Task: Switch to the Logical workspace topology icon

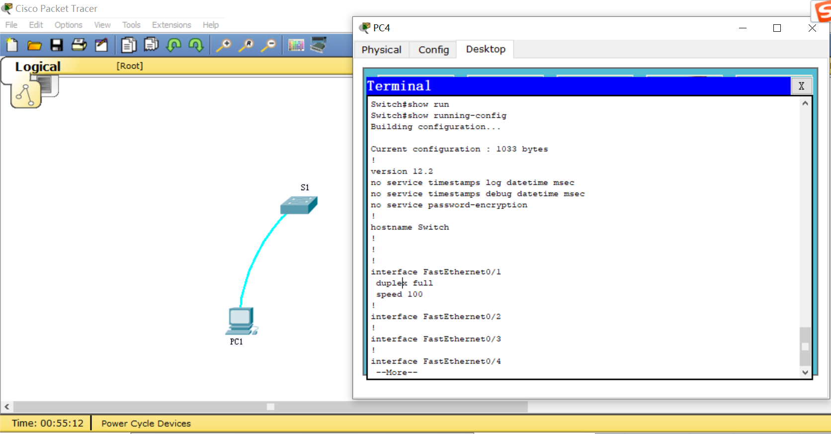Action: click(26, 94)
